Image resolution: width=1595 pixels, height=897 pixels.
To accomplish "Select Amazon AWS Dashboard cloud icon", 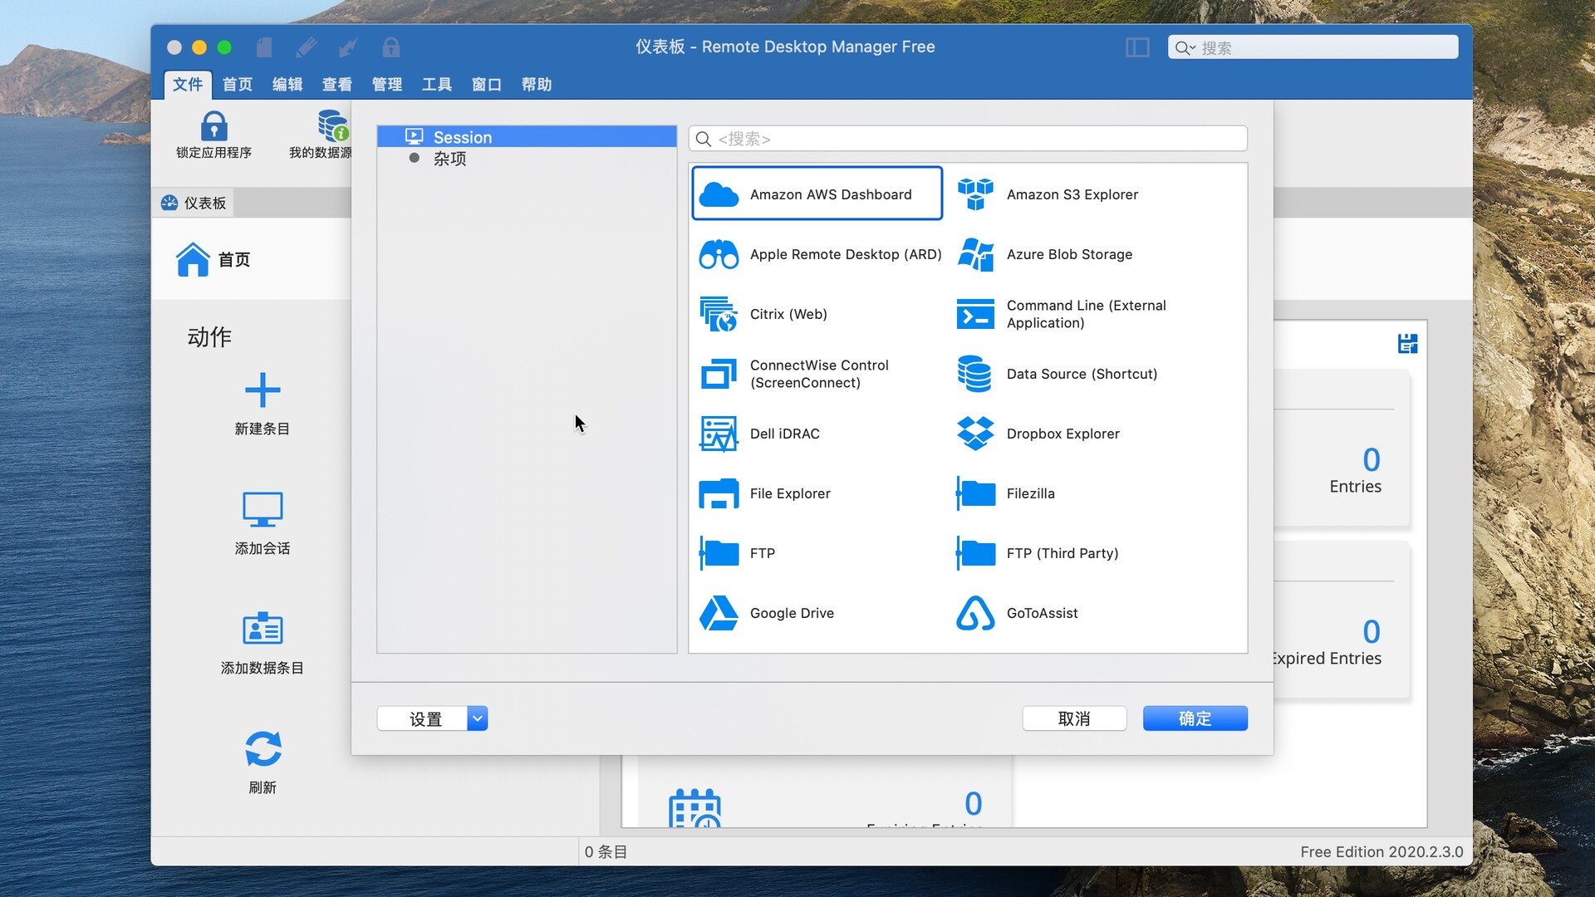I will 719,194.
